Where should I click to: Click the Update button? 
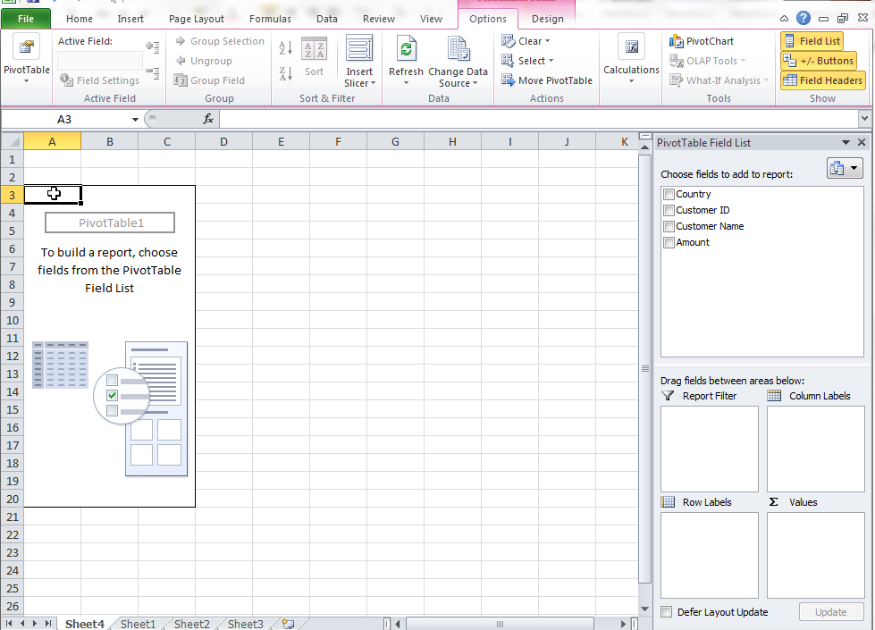point(831,611)
